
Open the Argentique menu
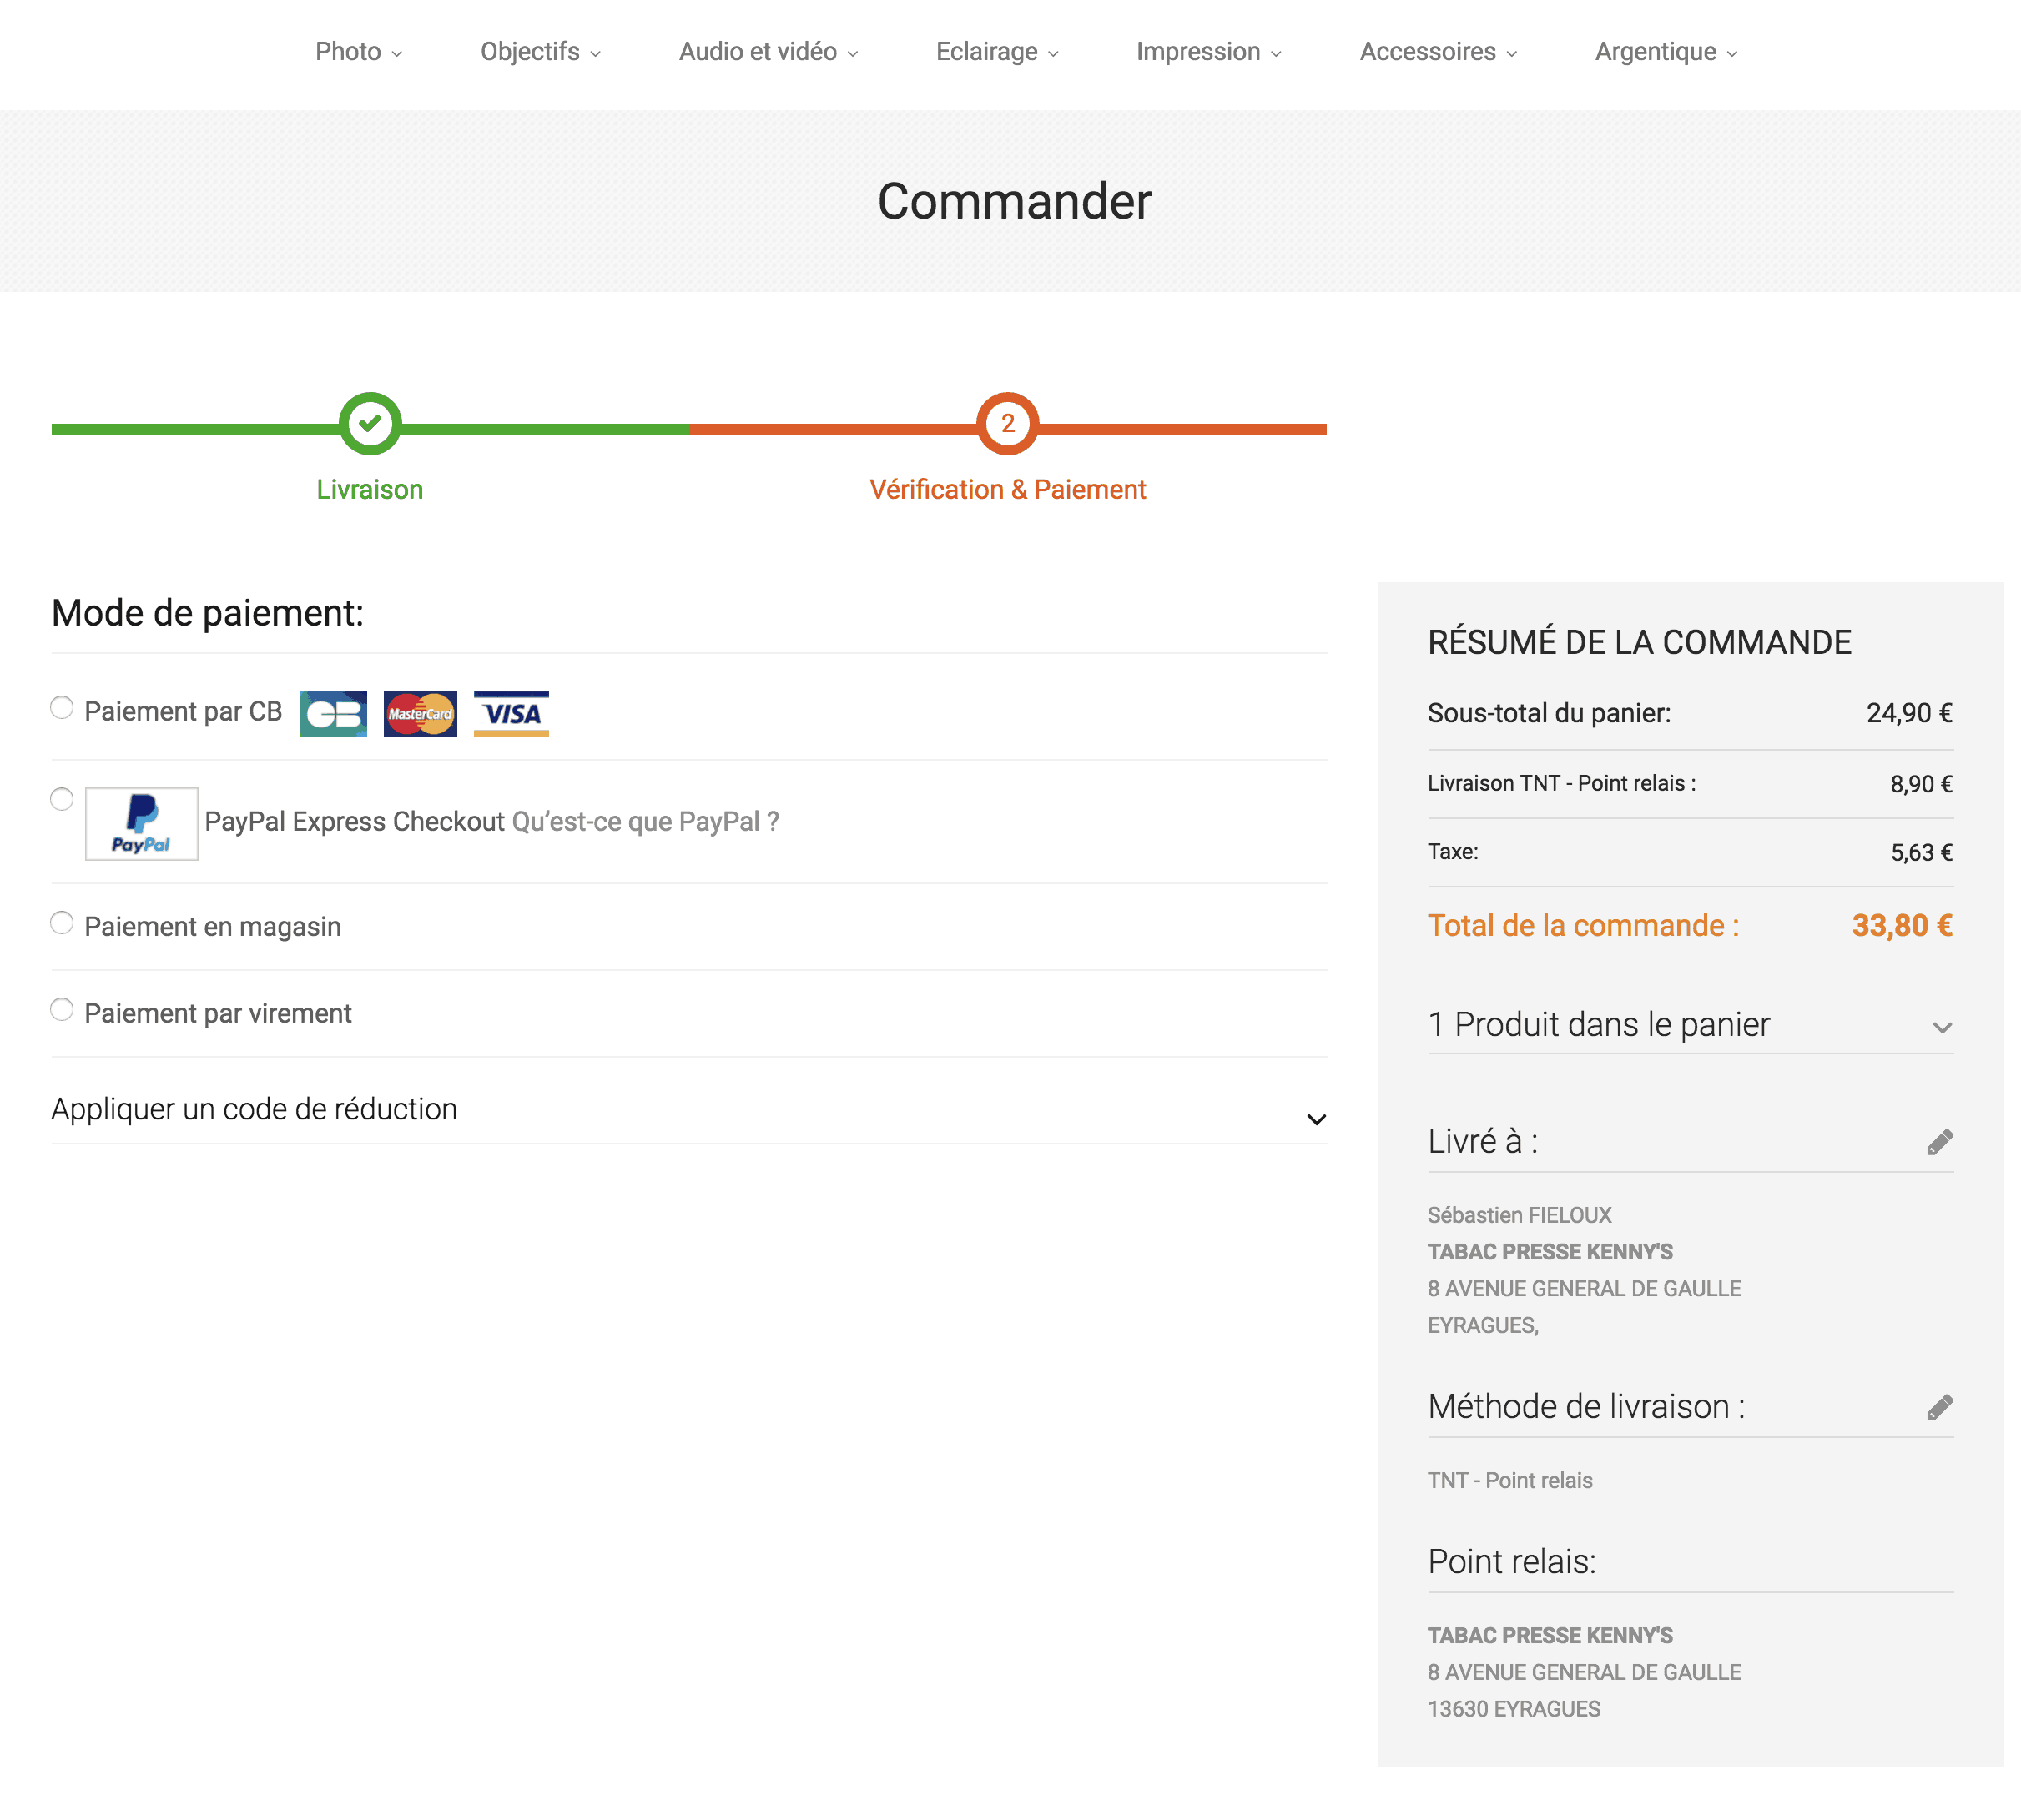coord(1666,52)
